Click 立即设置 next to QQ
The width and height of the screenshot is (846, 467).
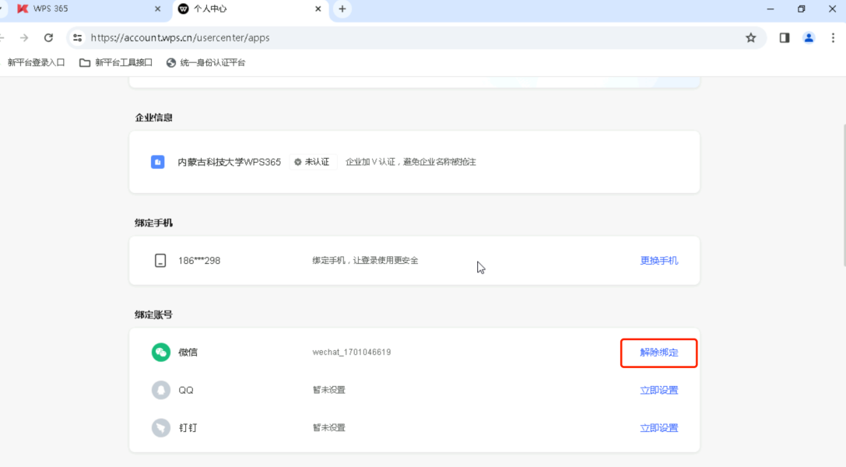coord(658,390)
